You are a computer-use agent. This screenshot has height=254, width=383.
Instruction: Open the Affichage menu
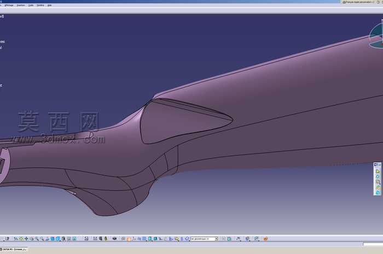9,5
